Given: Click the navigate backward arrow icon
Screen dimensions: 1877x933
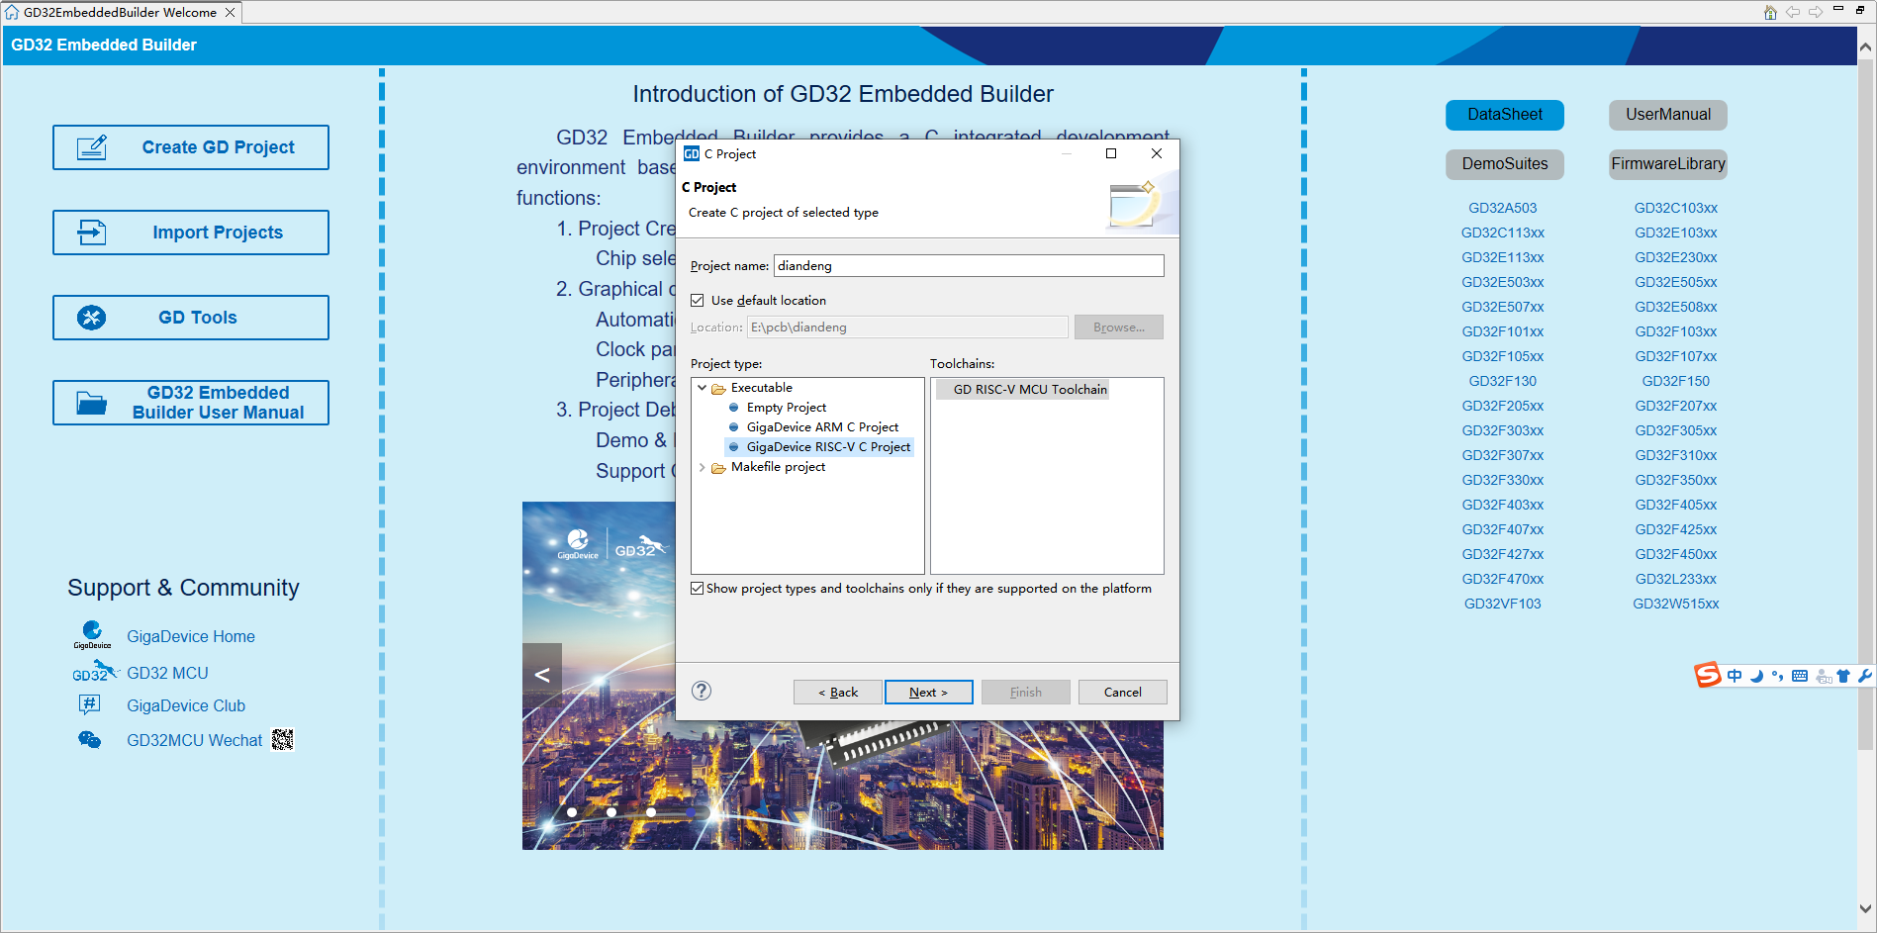Looking at the screenshot, I should point(1793,12).
